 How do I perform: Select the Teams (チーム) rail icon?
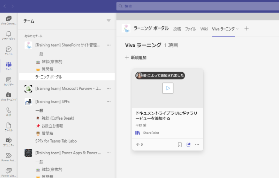click(8, 66)
